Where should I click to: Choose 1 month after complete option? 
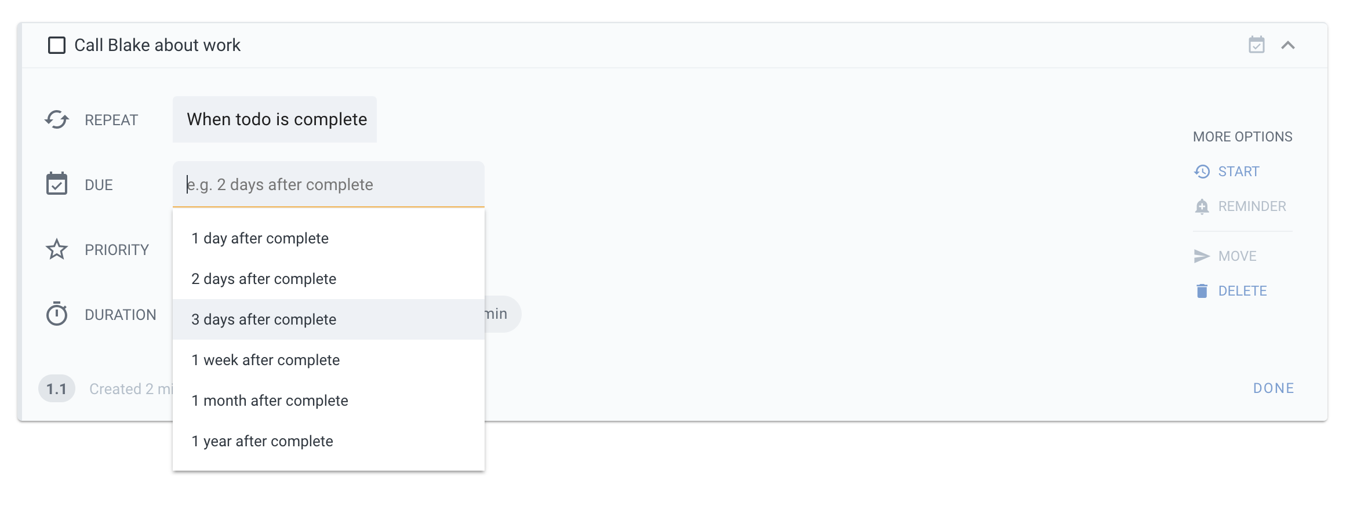pyautogui.click(x=270, y=400)
